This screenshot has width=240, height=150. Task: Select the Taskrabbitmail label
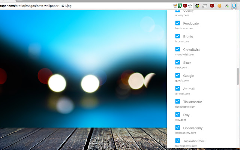click(194, 141)
